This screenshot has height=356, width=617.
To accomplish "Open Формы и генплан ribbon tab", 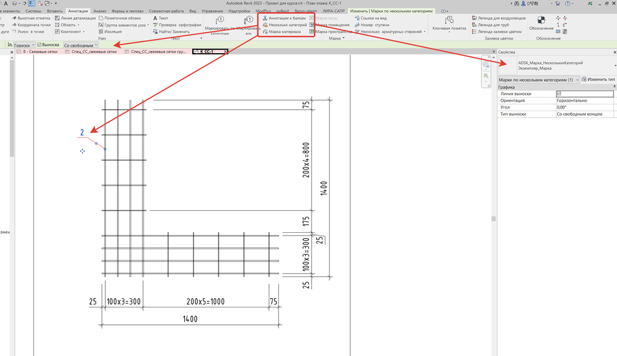I will point(127,11).
